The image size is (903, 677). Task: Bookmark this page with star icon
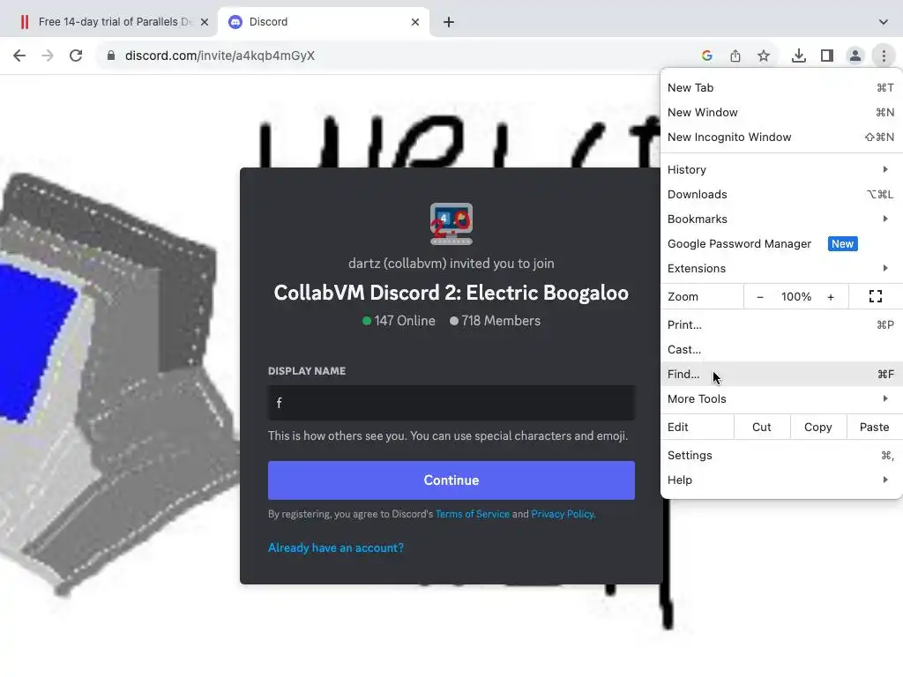pyautogui.click(x=764, y=56)
